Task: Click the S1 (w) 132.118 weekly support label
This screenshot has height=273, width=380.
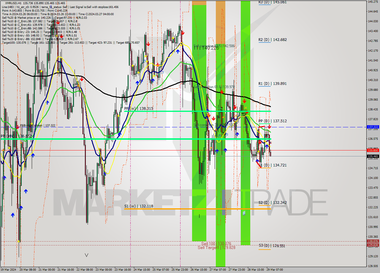Action: pos(139,206)
